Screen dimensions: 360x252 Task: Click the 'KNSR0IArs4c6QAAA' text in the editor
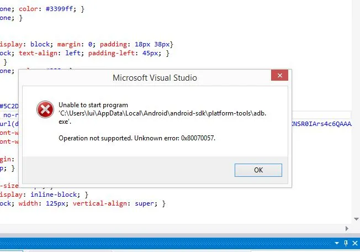321,124
